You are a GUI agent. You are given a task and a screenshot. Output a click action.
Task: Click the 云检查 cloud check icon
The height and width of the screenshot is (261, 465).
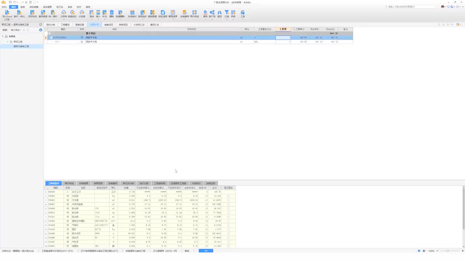[82, 14]
